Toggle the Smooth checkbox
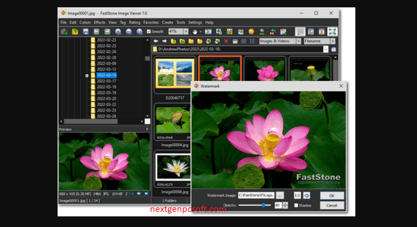The image size is (417, 227). 149,31
